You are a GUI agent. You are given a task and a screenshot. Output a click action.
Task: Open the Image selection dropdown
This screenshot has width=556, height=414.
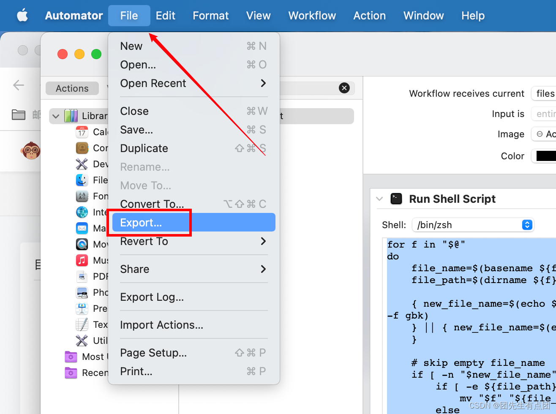click(544, 134)
